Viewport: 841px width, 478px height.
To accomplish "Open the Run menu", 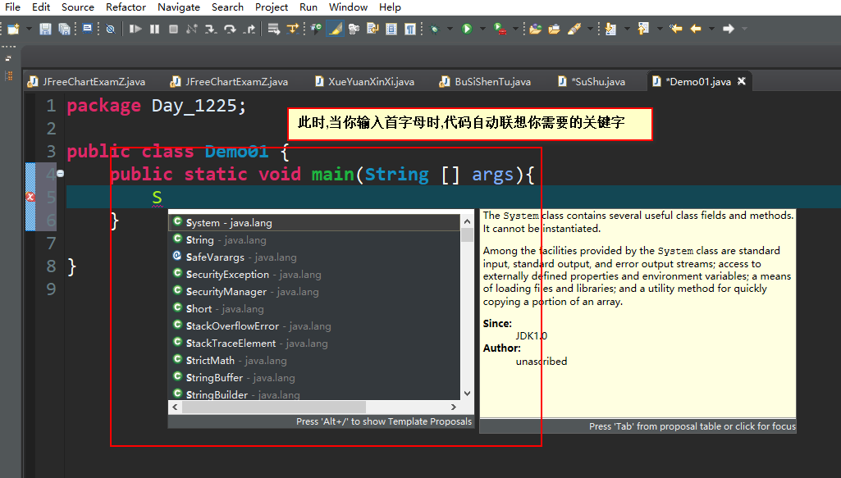I will click(x=309, y=7).
